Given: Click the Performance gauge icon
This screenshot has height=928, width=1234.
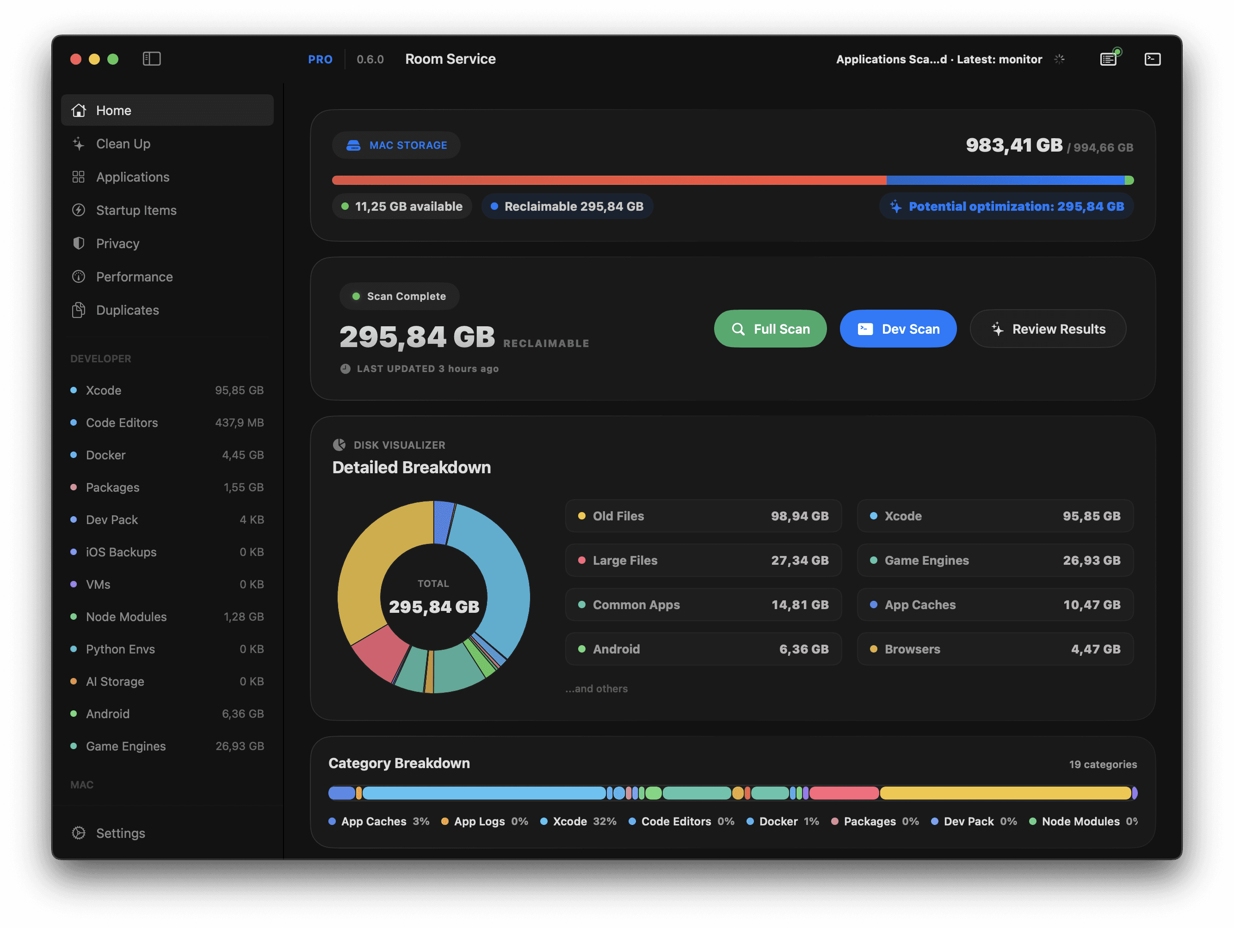Looking at the screenshot, I should [79, 276].
